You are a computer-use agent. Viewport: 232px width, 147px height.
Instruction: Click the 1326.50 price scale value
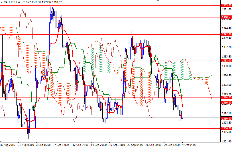tap(227, 76)
